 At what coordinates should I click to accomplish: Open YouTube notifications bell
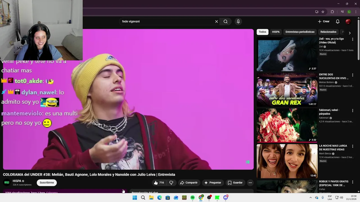337,21
